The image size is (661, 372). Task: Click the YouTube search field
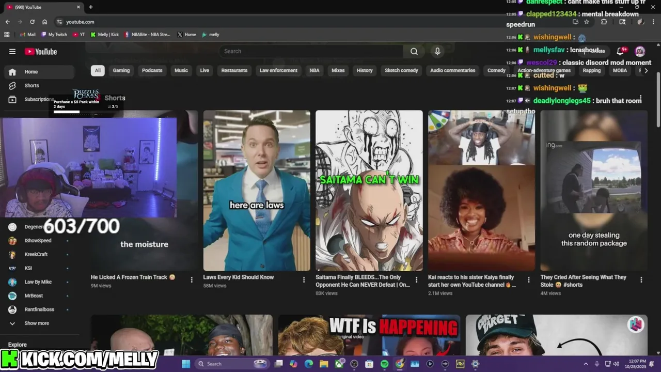tap(311, 51)
